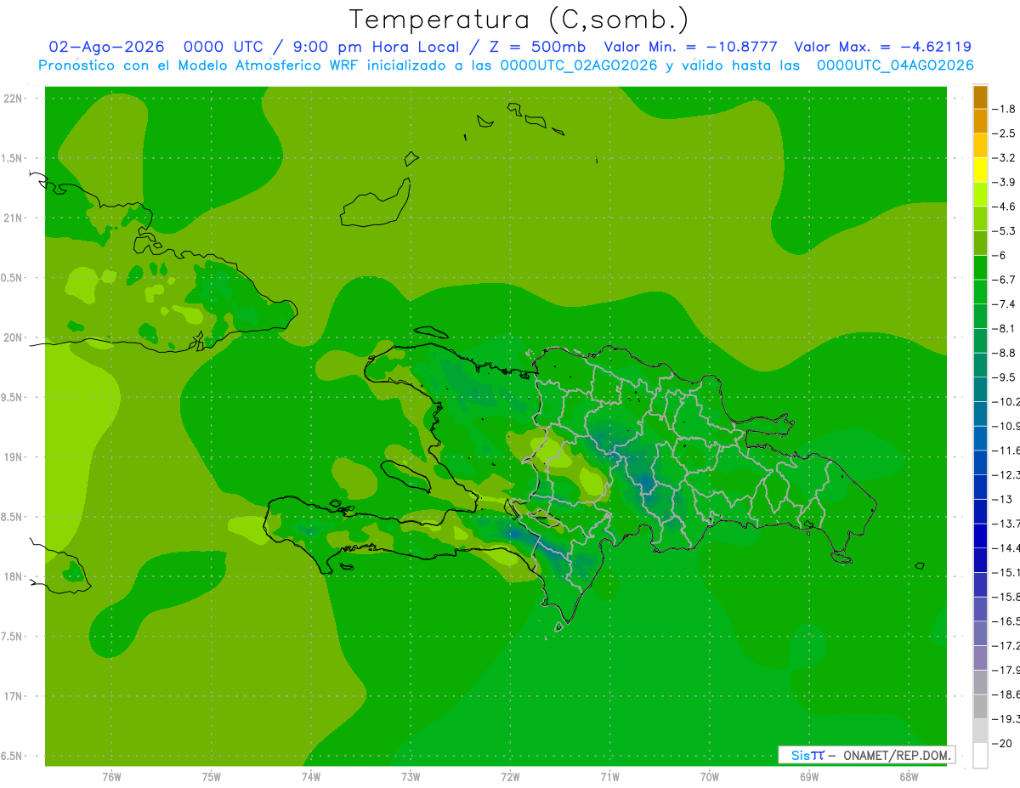
Task: Click the yellow swatch between -3.2 and -3.9
Action: [x=980, y=170]
